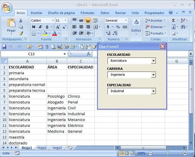Decrease indent in Alineación group
195x157 pixels.
click(x=75, y=33)
